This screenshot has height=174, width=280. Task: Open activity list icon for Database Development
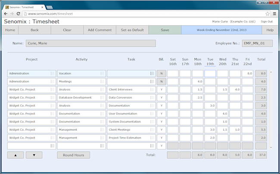103,97
